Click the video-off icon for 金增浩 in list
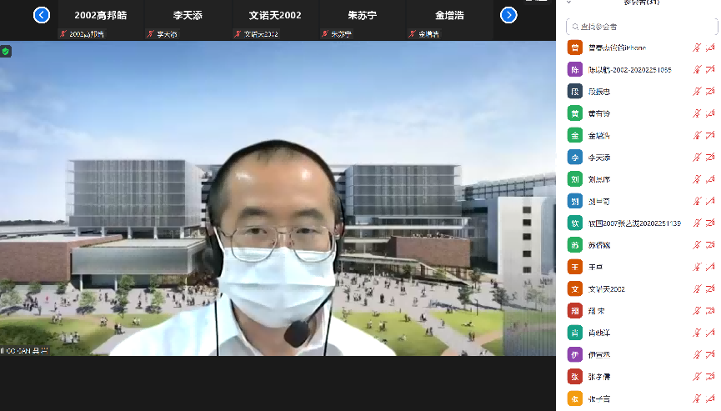This screenshot has width=721, height=411. tap(711, 135)
